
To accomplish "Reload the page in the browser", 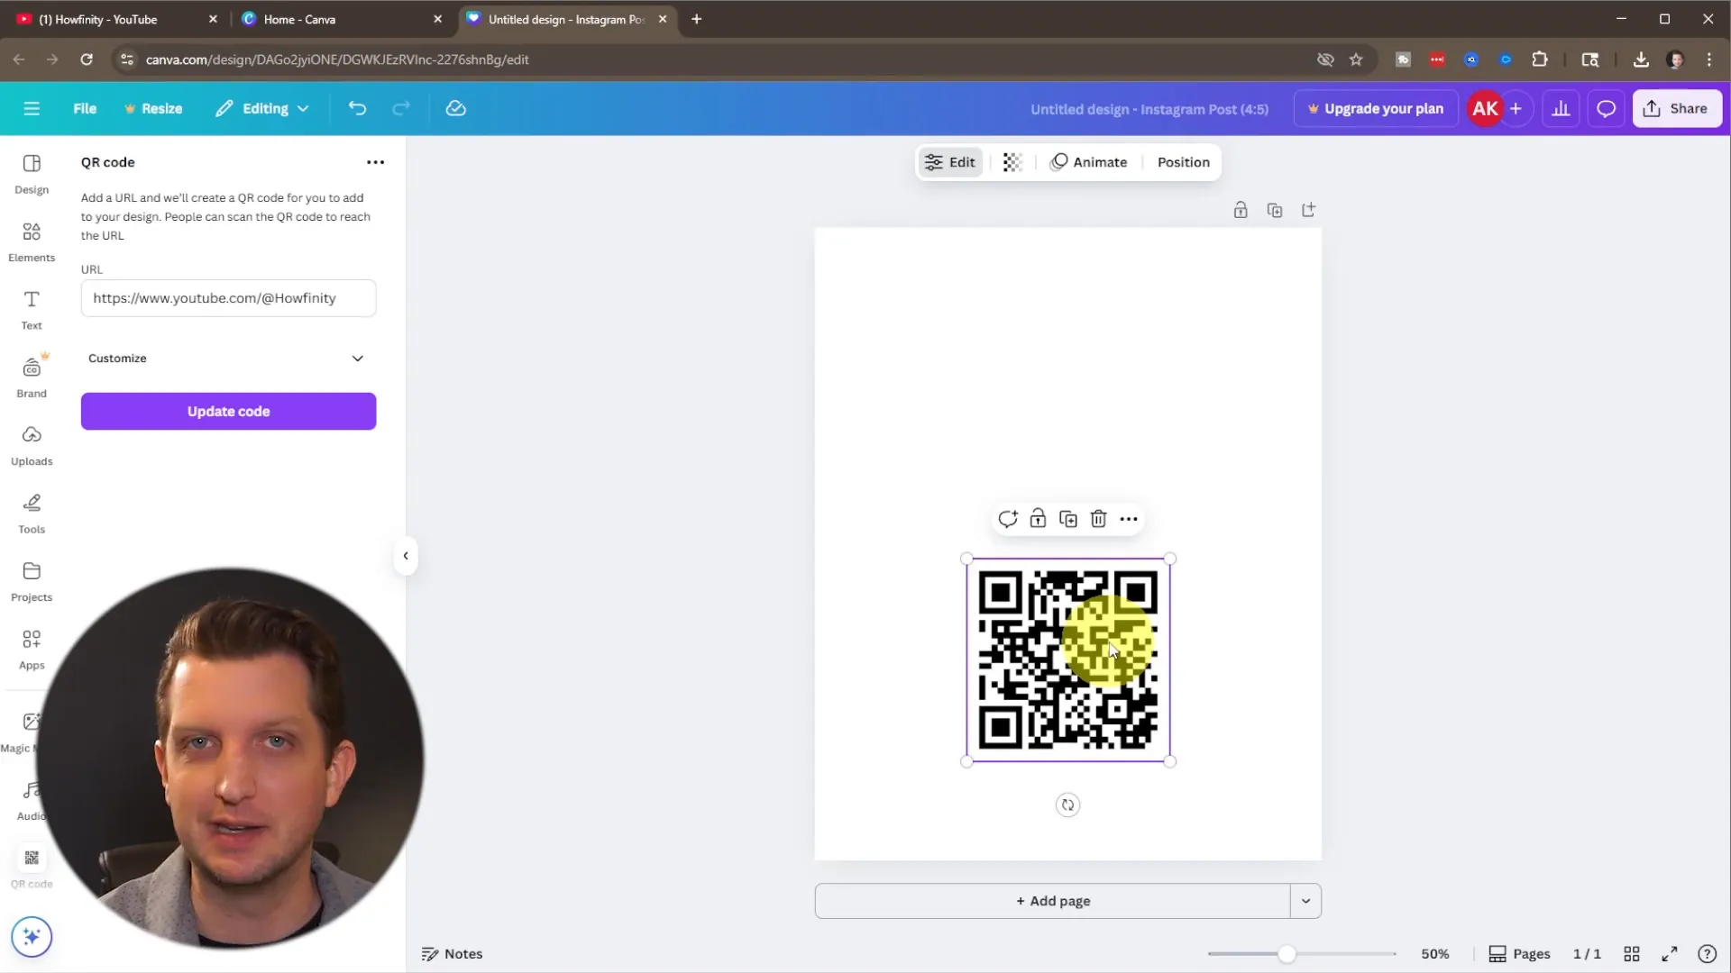I will click(x=87, y=59).
